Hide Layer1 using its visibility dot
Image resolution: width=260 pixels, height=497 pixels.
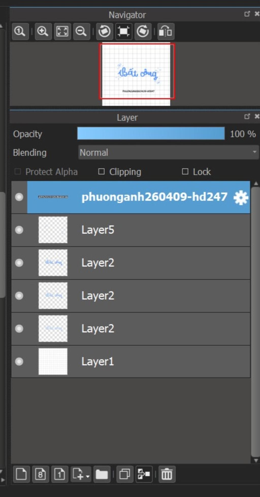[19, 362]
